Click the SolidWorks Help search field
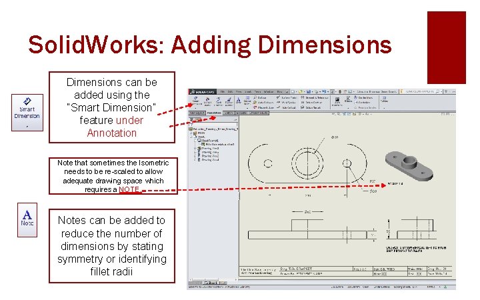 pyautogui.click(x=419, y=91)
